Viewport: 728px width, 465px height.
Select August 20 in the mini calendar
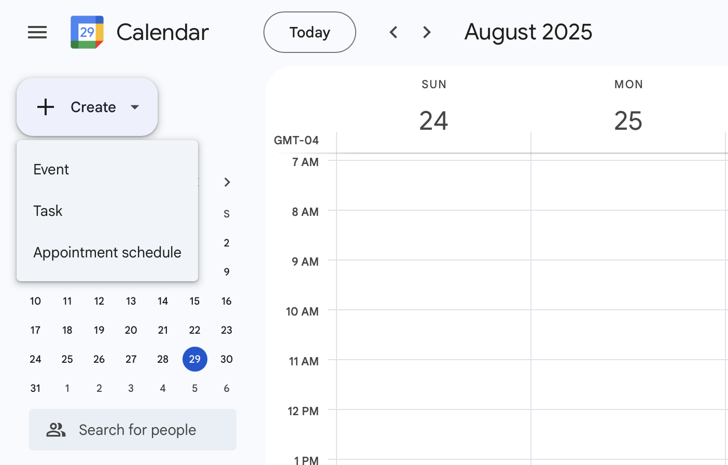131,330
